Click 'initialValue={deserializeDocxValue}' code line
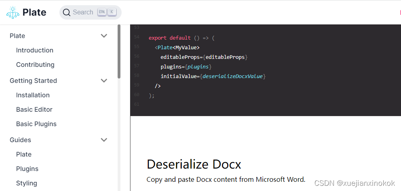Viewport: 401px width, 191px height. tap(213, 76)
